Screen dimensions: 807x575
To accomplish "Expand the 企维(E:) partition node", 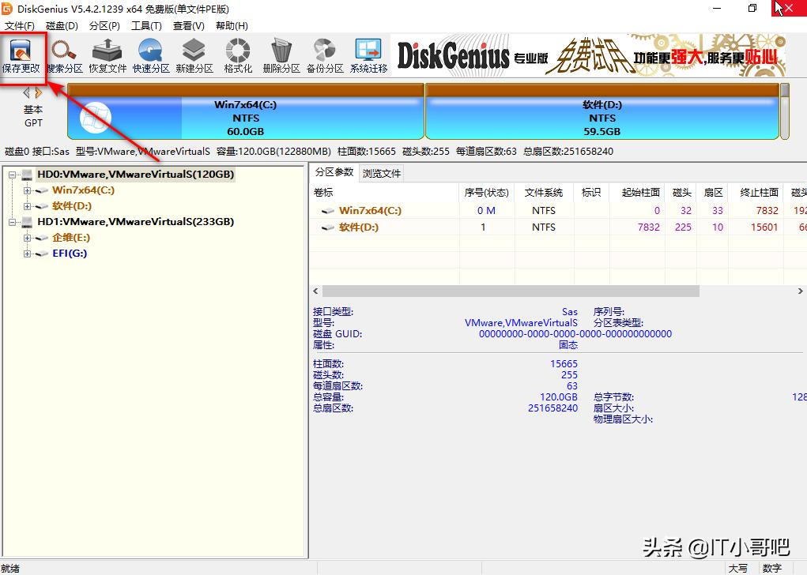I will 27,238.
